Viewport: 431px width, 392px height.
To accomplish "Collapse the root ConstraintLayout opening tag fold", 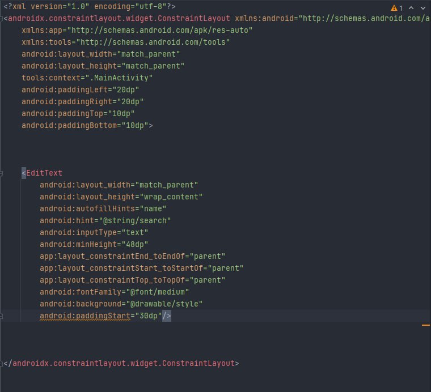I will (1, 18).
